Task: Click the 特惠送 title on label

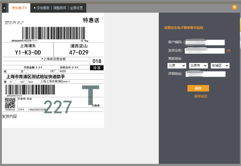Action: tap(91, 20)
